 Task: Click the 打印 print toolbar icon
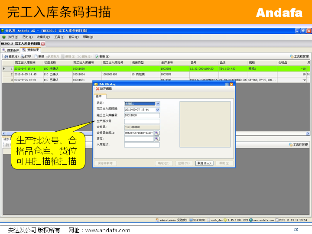coord(23,56)
